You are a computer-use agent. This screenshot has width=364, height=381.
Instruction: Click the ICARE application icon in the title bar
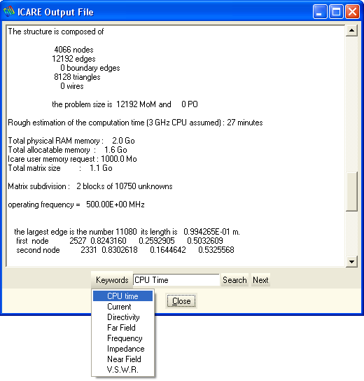9,11
